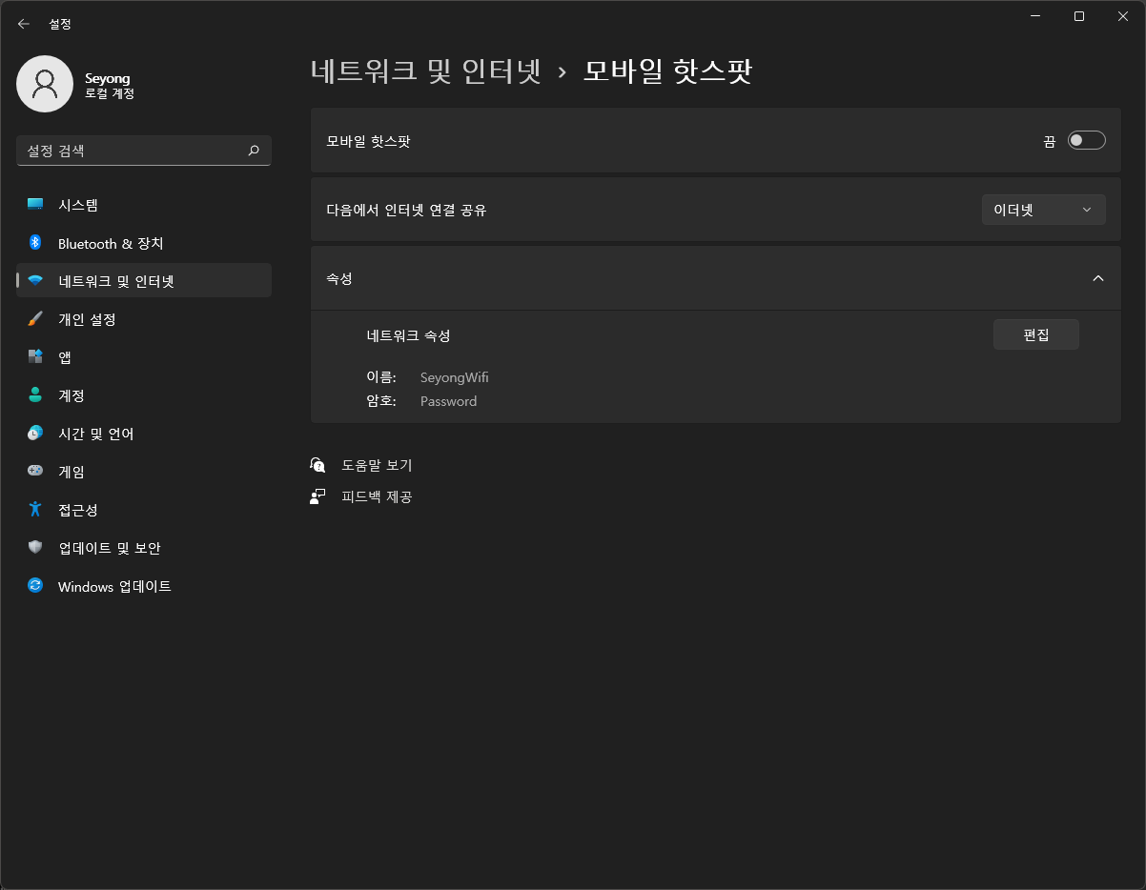Screen dimensions: 1146x890
Task: Click the 업데이트 및 보안 shield icon
Action: [x=35, y=547]
